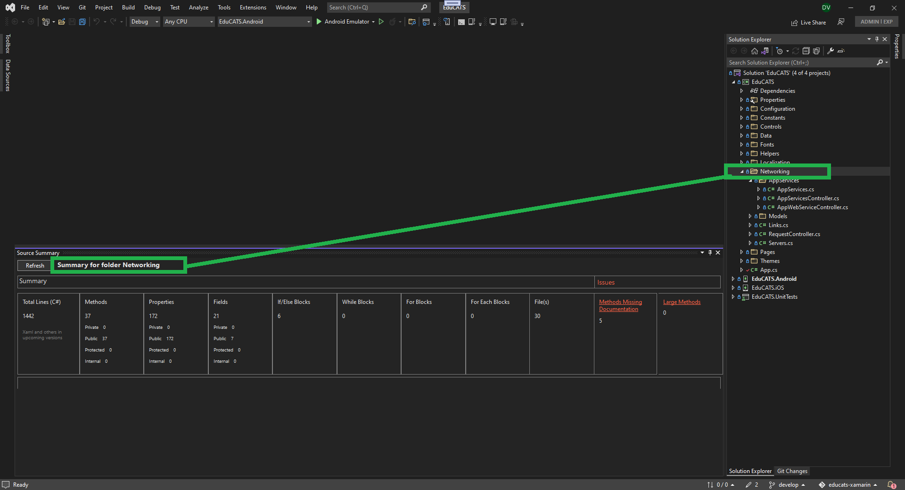Select the Solution Explorer bottom tab
Viewport: 905px width, 490px height.
tap(750, 471)
